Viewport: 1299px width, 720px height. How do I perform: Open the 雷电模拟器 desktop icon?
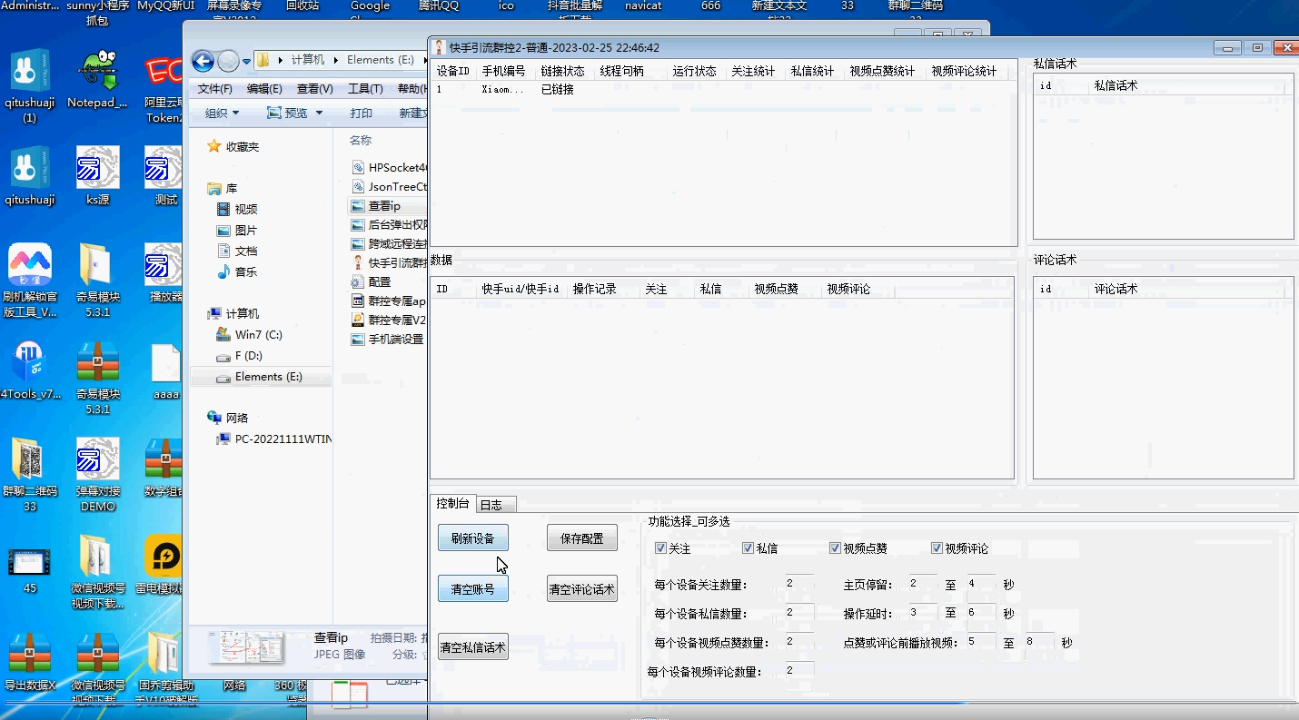(165, 556)
